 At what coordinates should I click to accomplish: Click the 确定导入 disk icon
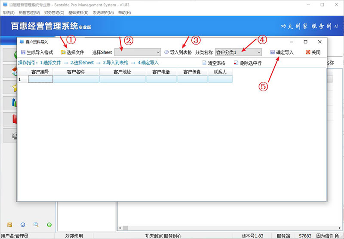(x=273, y=52)
